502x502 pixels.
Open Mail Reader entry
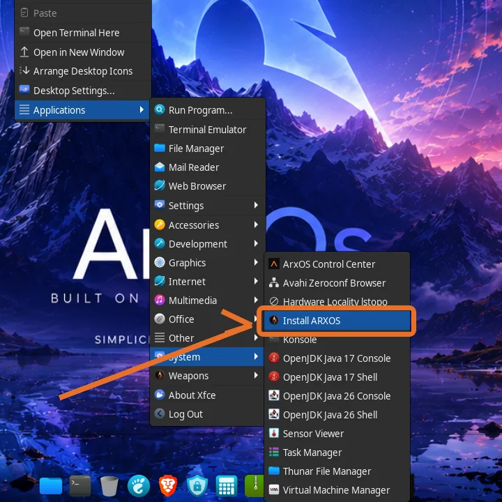click(208, 167)
